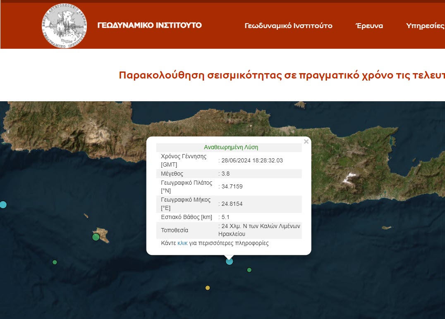Close the earthquake info popup
Image resolution: width=445 pixels, height=319 pixels.
coord(306,141)
